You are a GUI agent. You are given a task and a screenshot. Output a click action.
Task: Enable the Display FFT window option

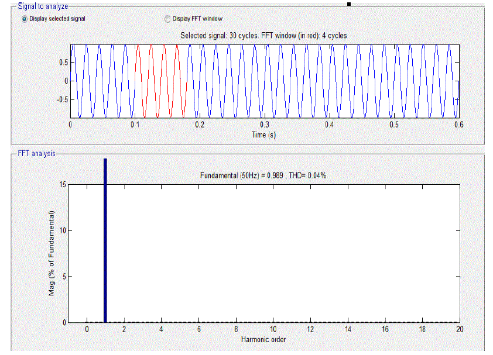point(168,19)
